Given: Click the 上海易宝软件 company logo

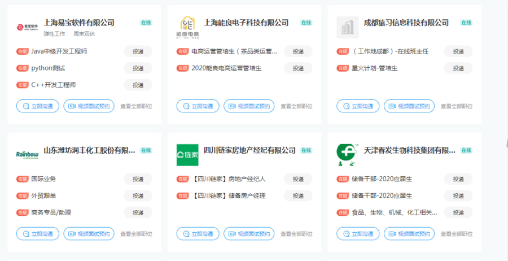Looking at the screenshot, I should [27, 27].
